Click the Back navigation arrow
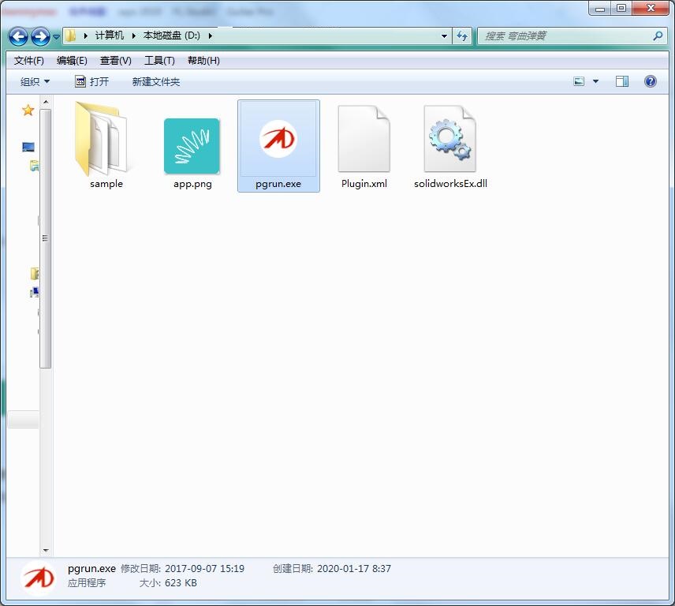 click(18, 36)
